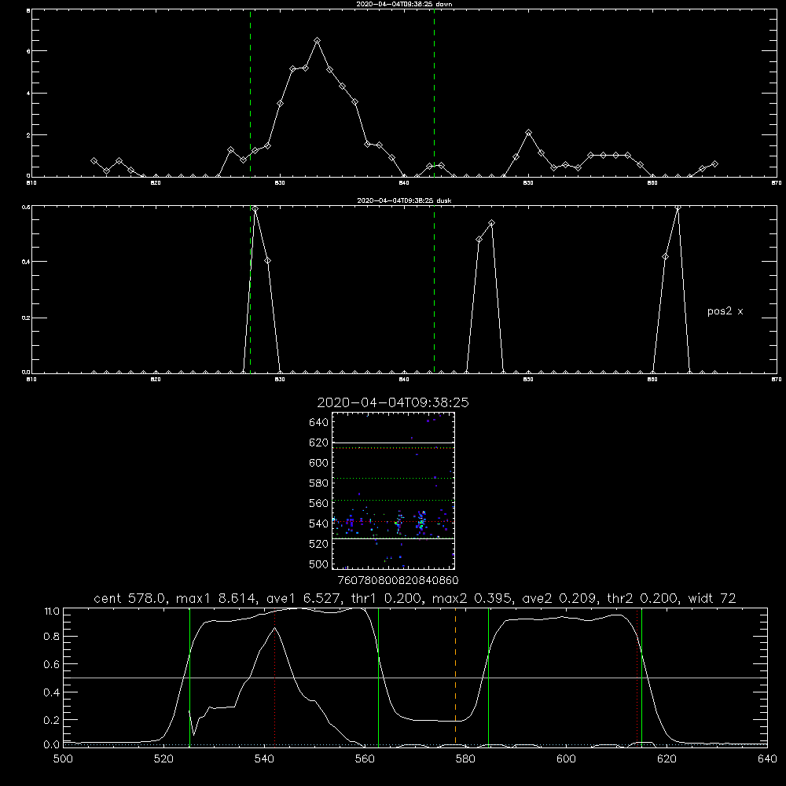Click the "thr1 0.200" value in stats line

[x=385, y=598]
